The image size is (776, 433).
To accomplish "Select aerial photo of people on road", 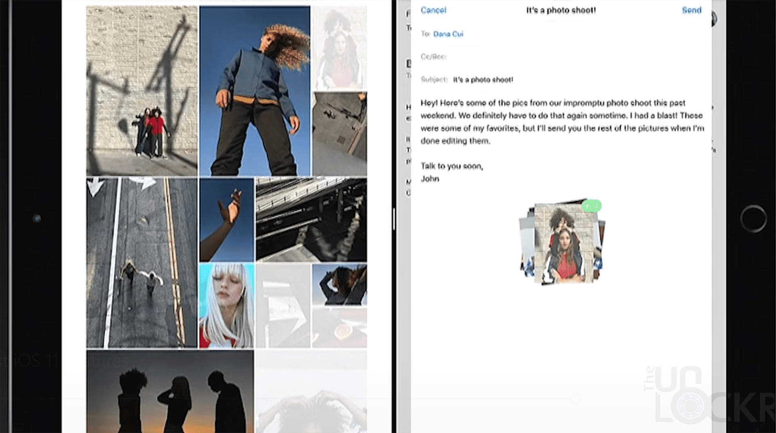I will tap(141, 262).
